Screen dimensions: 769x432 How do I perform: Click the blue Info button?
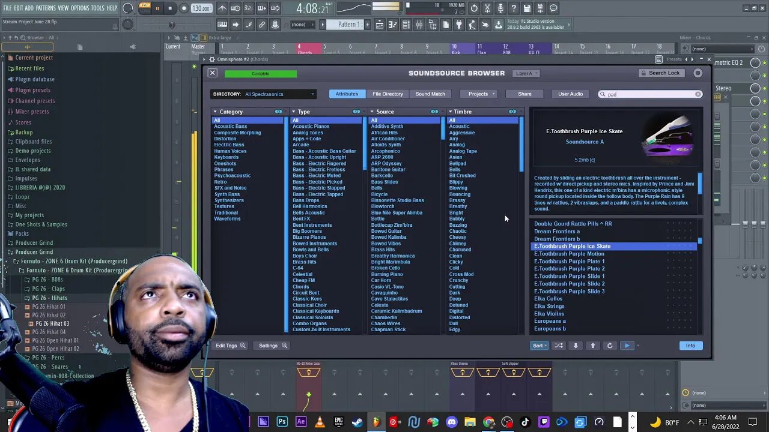(690, 346)
